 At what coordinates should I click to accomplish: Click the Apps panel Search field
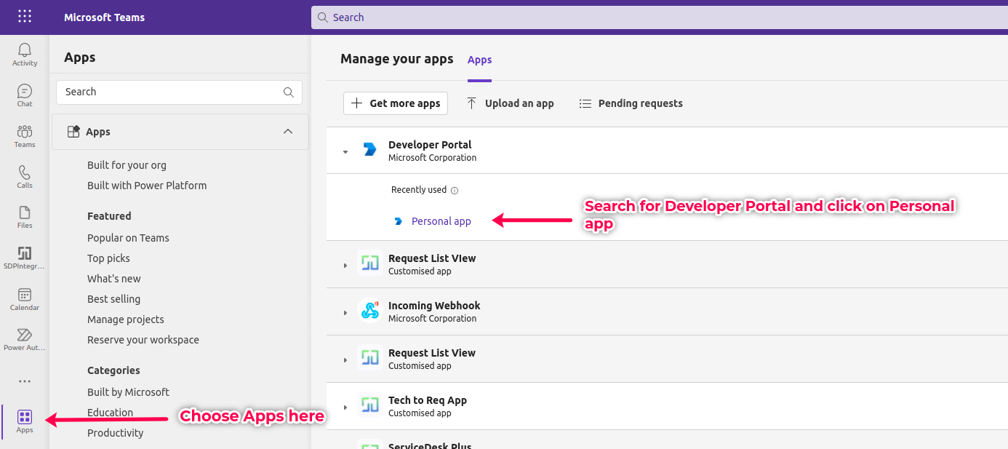(171, 92)
